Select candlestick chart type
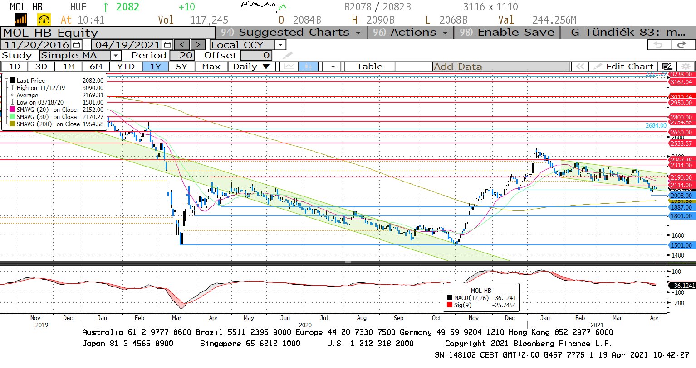Image resolution: width=696 pixels, height=368 pixels. point(308,67)
